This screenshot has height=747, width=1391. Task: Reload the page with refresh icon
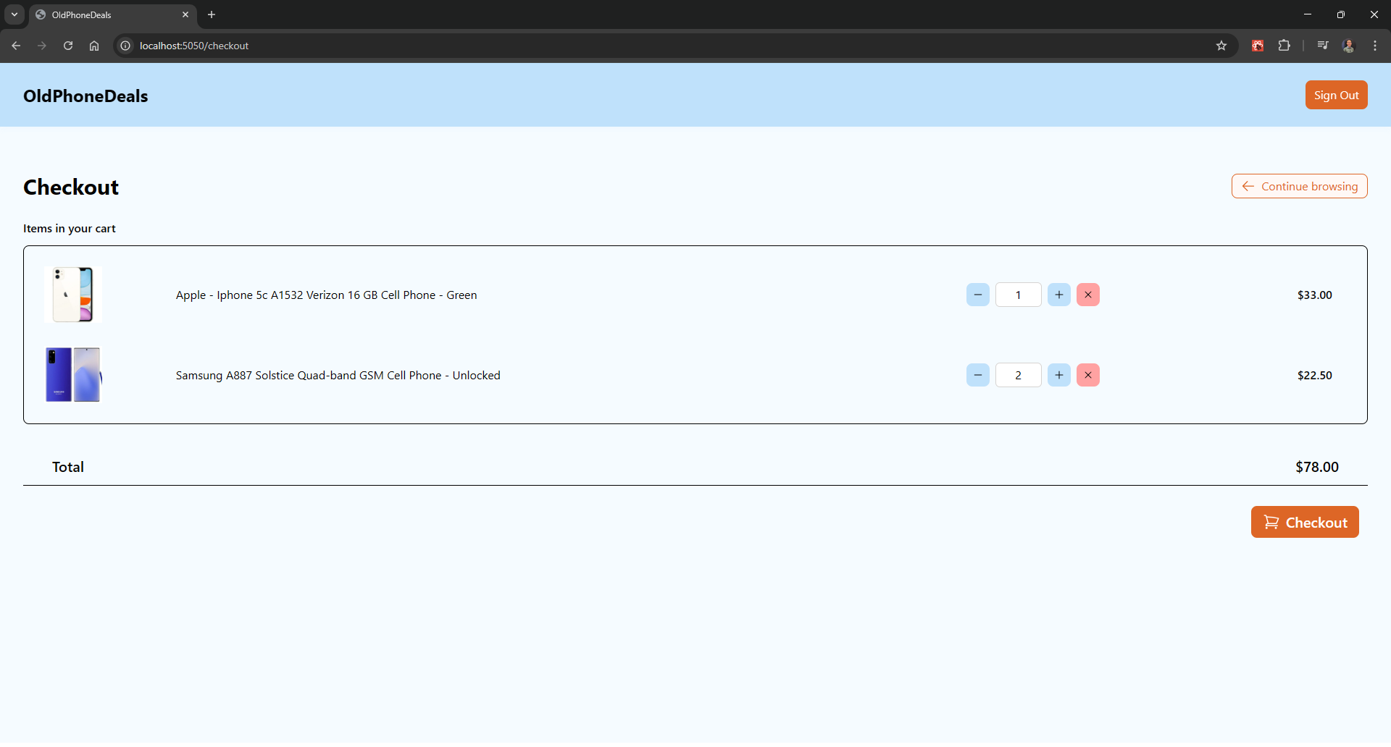(67, 45)
